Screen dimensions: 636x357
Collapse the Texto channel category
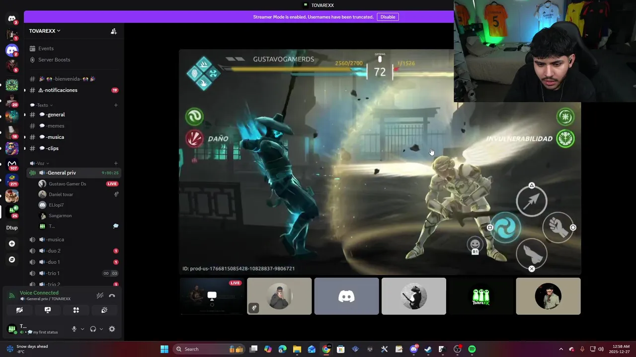(x=41, y=105)
